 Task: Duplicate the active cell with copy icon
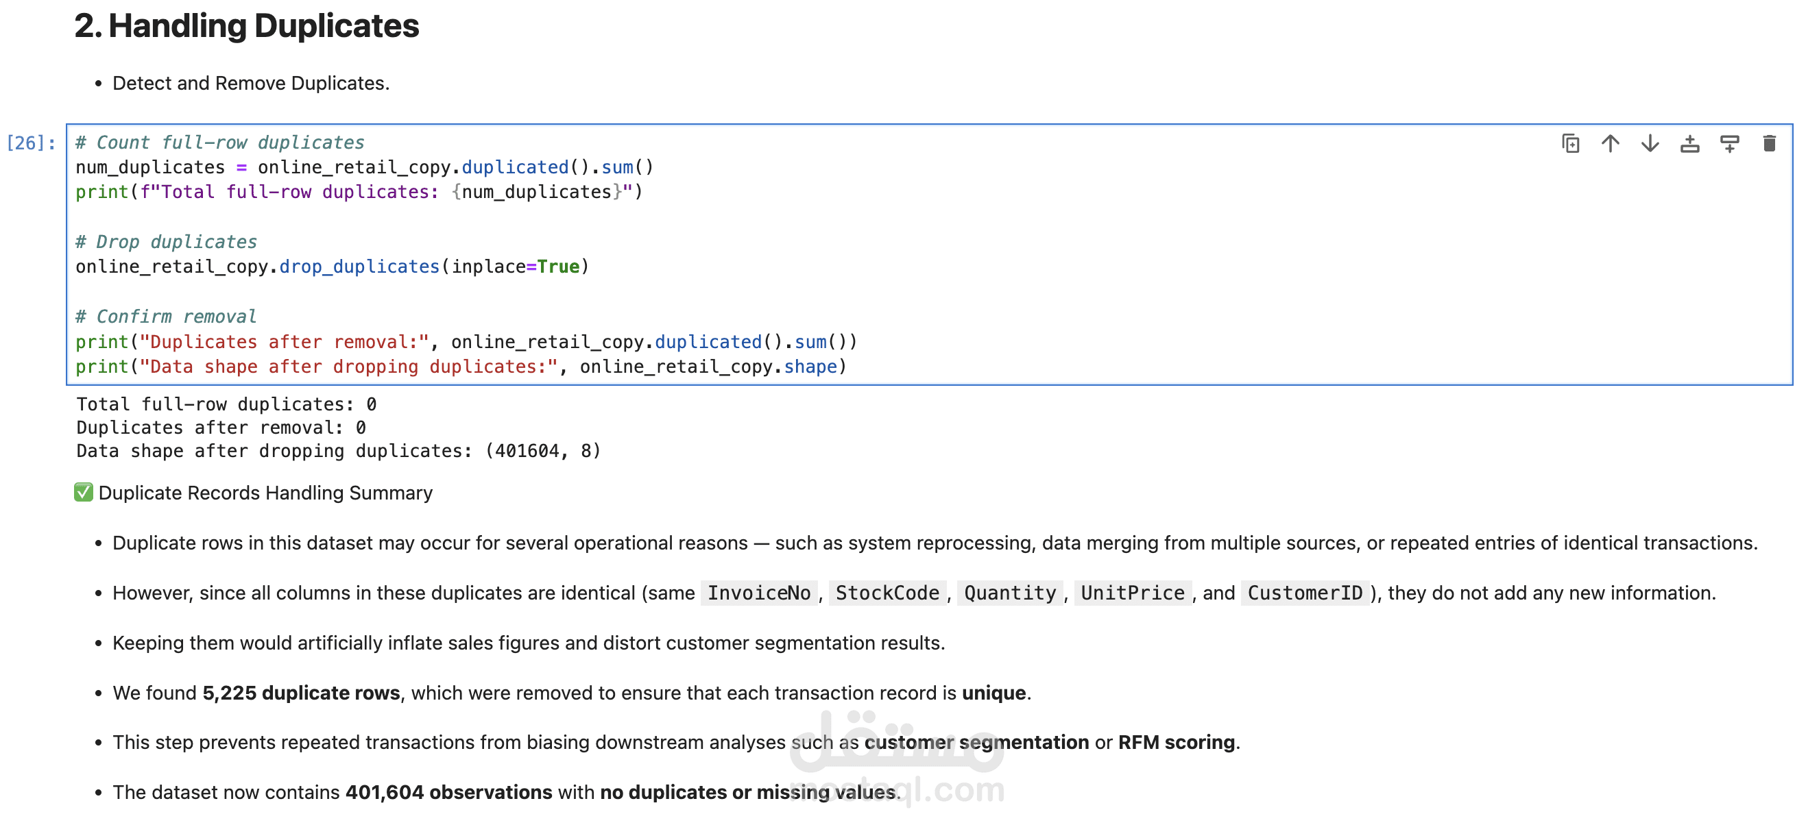point(1570,144)
